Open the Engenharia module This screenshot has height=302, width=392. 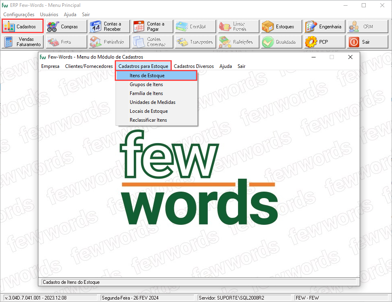click(x=325, y=27)
